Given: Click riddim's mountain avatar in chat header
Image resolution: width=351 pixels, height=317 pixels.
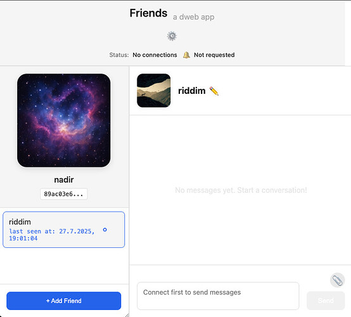Looking at the screenshot, I should pyautogui.click(x=153, y=91).
